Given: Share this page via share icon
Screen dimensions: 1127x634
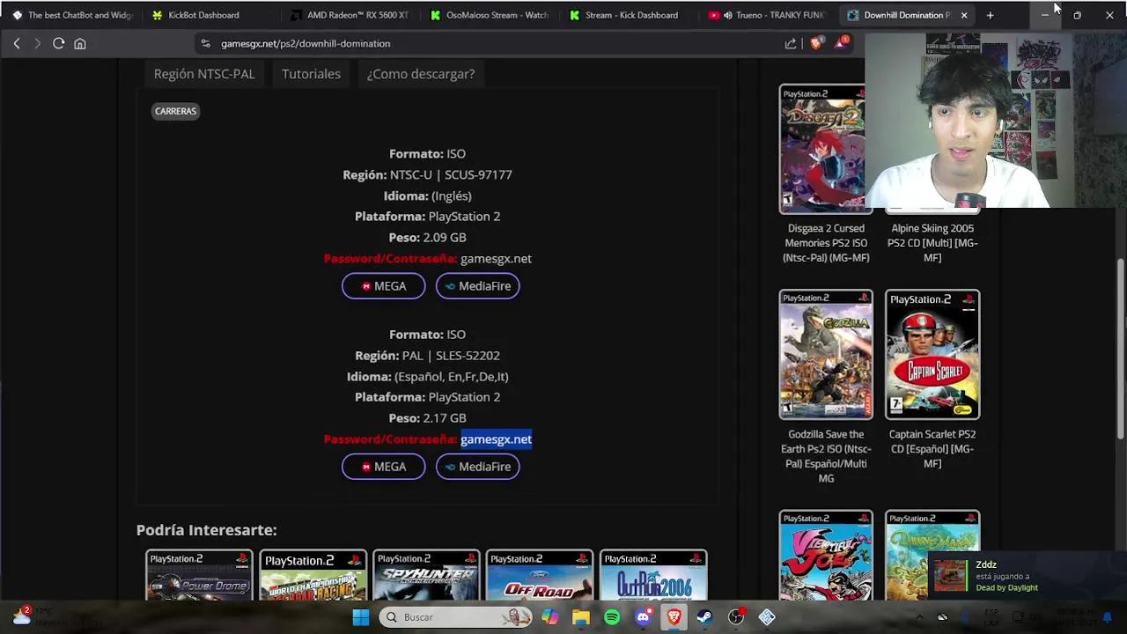Looking at the screenshot, I should coord(791,43).
